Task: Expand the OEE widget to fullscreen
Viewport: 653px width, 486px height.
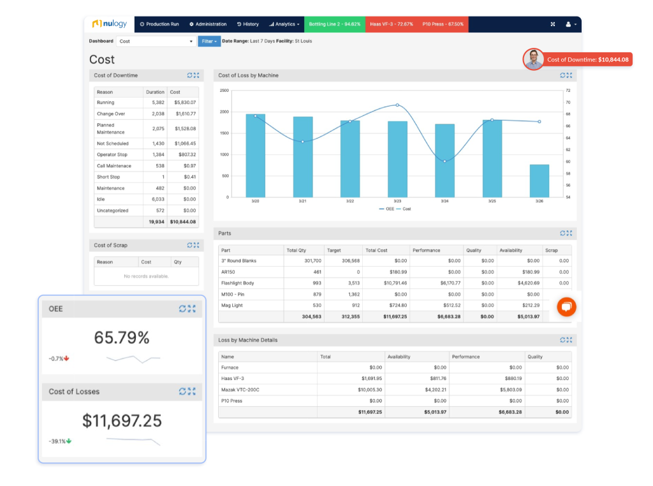Action: [192, 309]
